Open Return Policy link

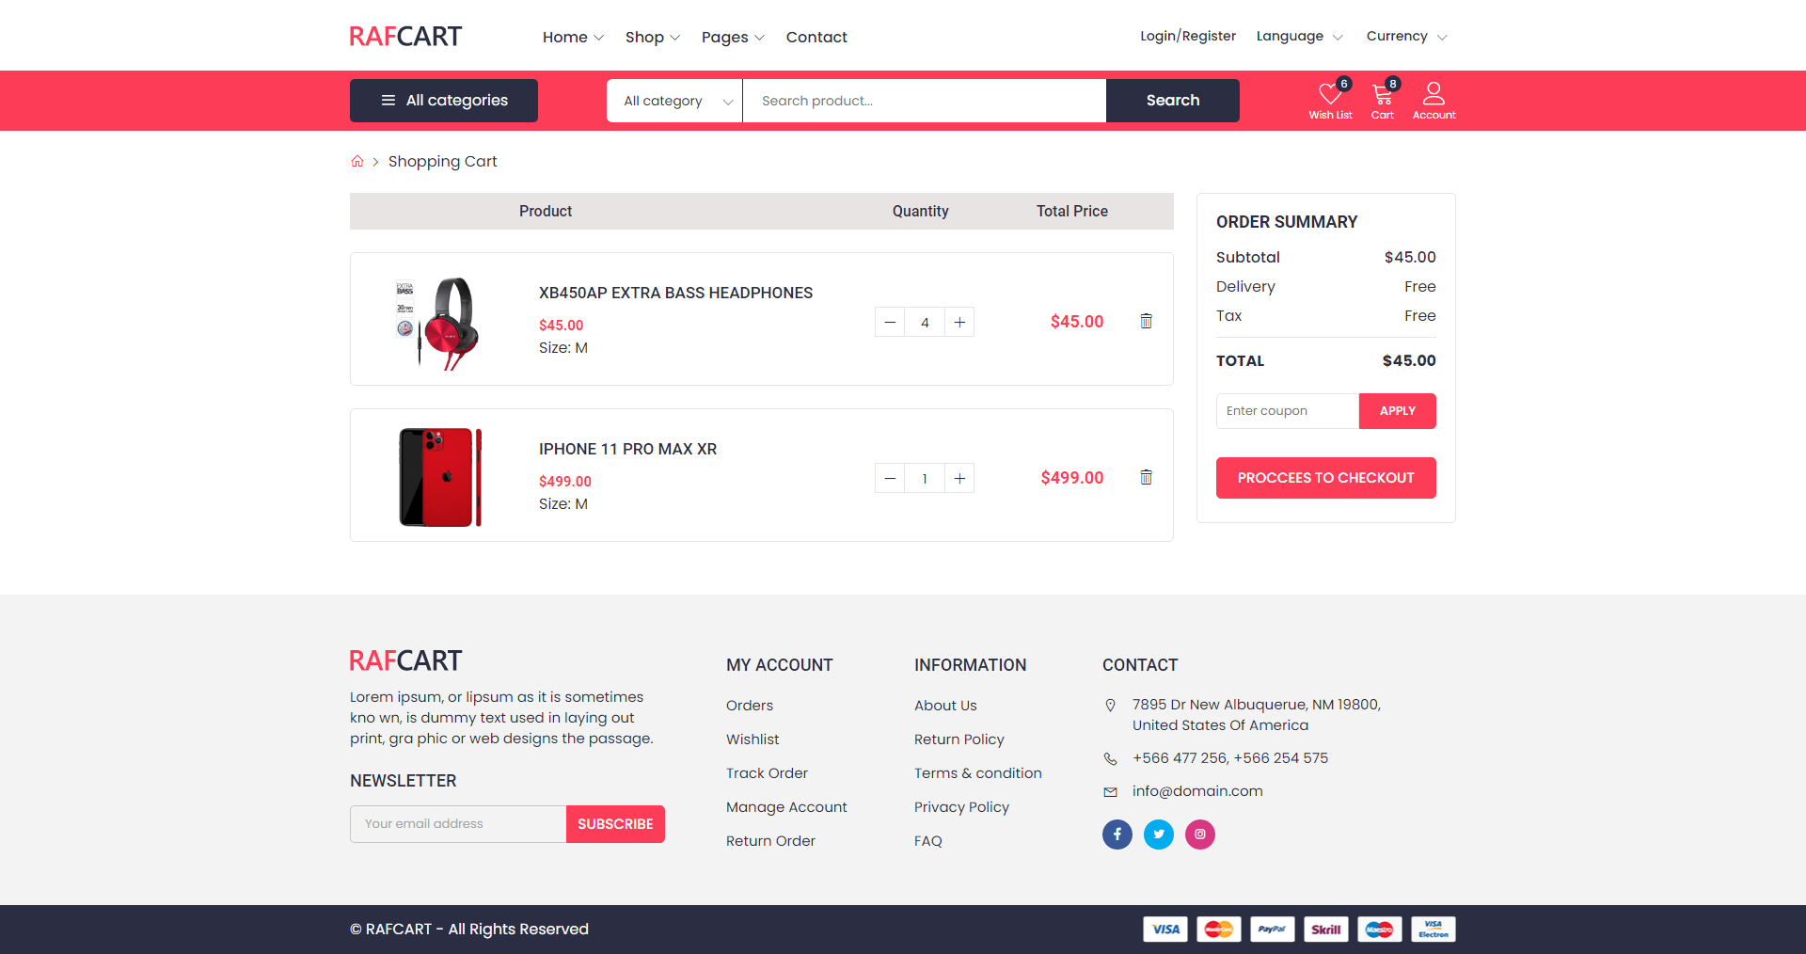pos(959,739)
